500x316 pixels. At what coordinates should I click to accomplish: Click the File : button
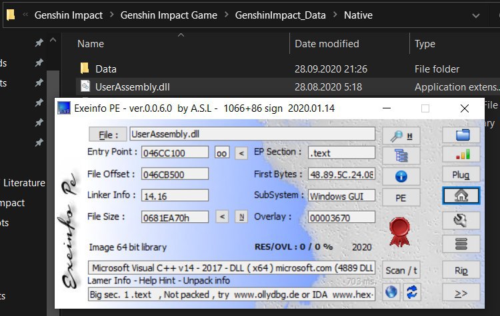[108, 134]
